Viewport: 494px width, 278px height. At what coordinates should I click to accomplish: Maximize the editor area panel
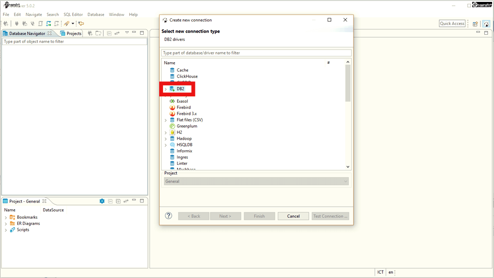pyautogui.click(x=486, y=33)
